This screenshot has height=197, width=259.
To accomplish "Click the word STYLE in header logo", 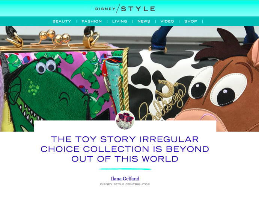I will click(138, 9).
